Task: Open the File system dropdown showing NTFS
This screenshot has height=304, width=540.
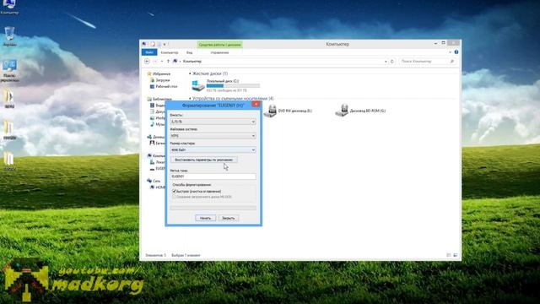Action: [x=213, y=136]
